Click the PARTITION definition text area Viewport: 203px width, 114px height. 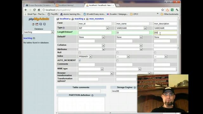[x=81, y=104]
